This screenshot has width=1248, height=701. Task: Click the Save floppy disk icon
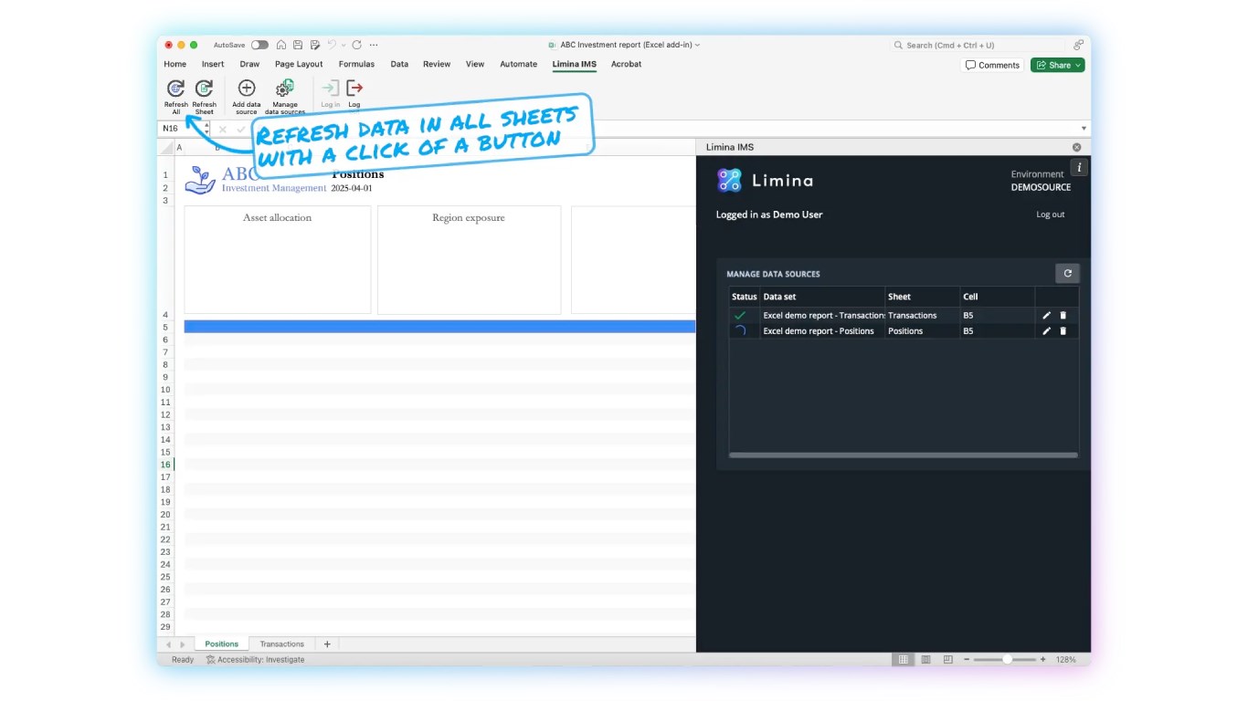click(x=298, y=45)
